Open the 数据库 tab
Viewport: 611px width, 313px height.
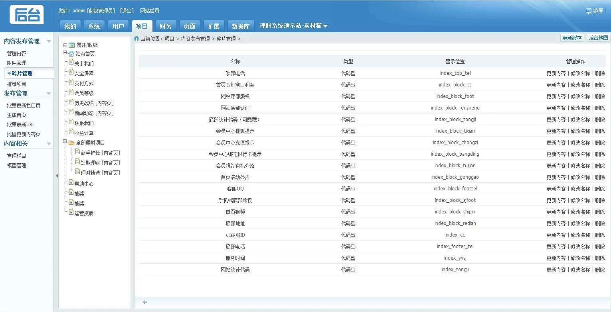pyautogui.click(x=241, y=26)
